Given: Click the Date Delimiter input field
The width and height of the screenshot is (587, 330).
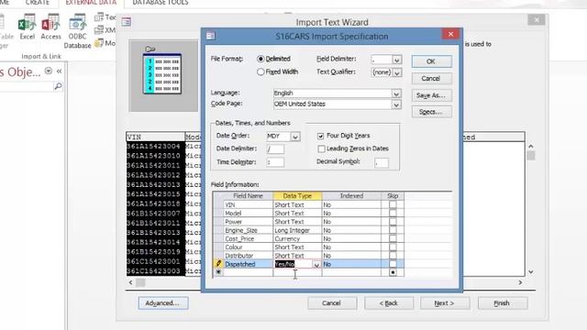Looking at the screenshot, I should 275,148.
